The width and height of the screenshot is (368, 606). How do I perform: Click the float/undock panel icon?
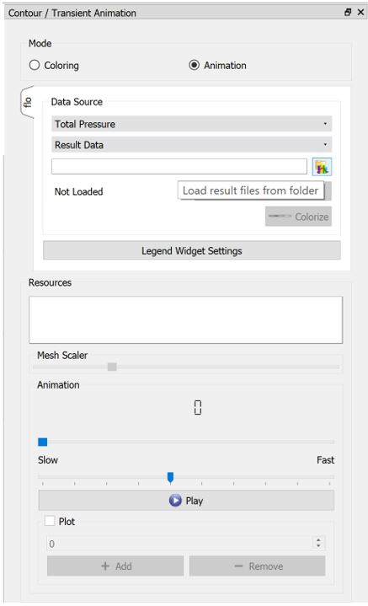click(x=348, y=12)
